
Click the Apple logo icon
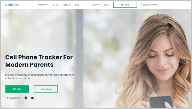(32, 98)
